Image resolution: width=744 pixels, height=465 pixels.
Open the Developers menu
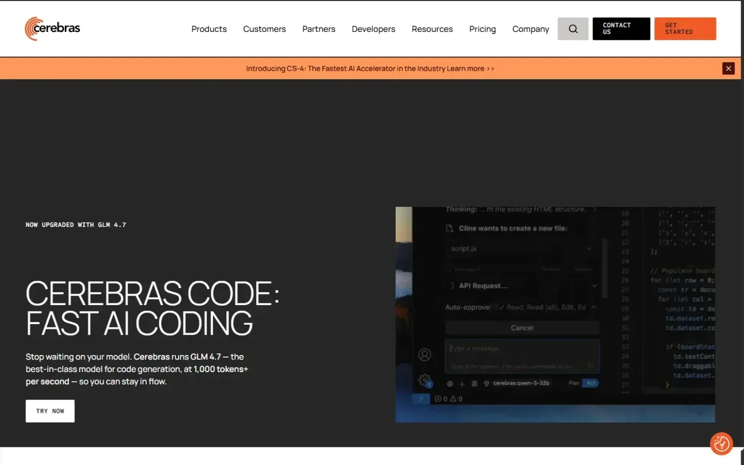pos(374,29)
